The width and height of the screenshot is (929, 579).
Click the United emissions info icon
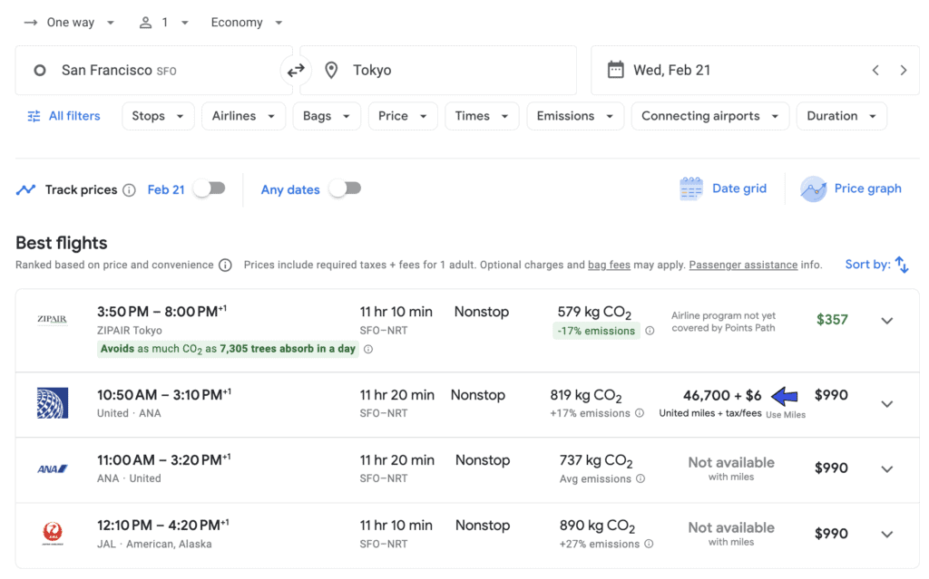(x=640, y=413)
